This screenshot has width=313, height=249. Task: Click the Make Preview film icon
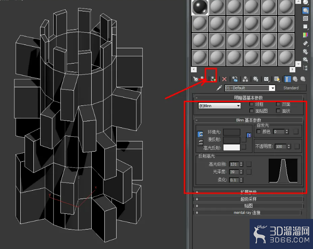click(305, 43)
